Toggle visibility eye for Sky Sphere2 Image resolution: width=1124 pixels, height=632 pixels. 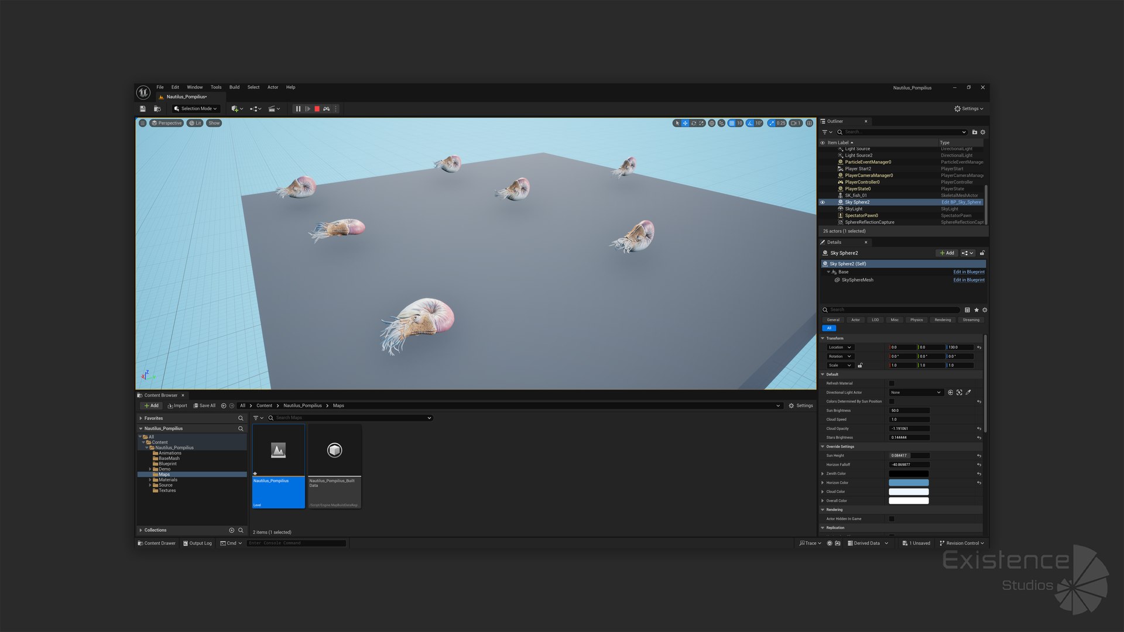tap(823, 202)
